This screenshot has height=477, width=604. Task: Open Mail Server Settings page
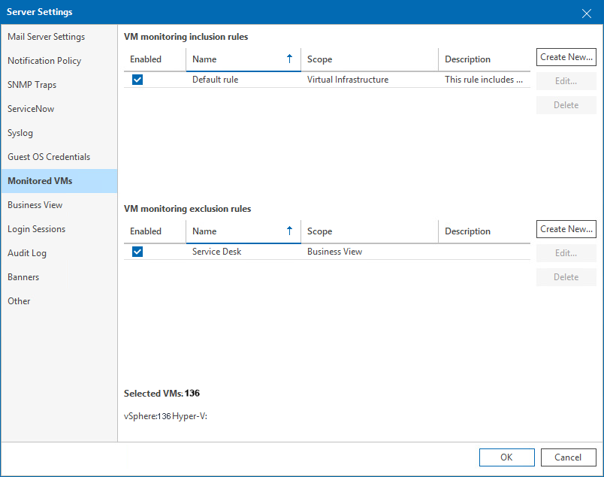click(45, 36)
